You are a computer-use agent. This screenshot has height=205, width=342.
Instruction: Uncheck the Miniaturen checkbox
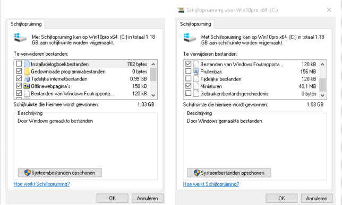click(x=188, y=86)
